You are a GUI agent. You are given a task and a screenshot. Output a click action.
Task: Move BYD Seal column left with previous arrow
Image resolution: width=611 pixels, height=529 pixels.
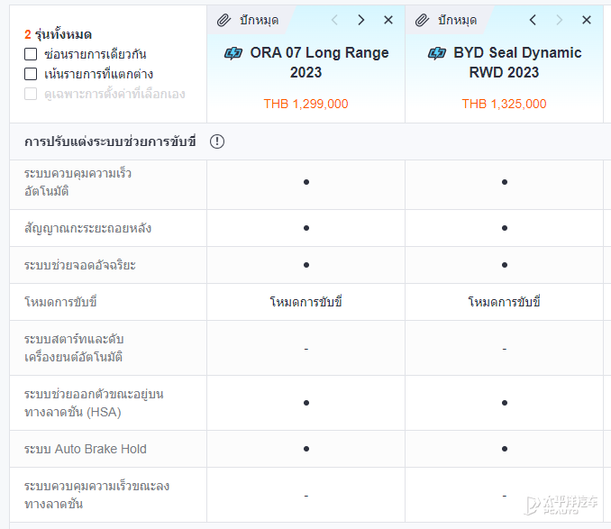pos(533,20)
